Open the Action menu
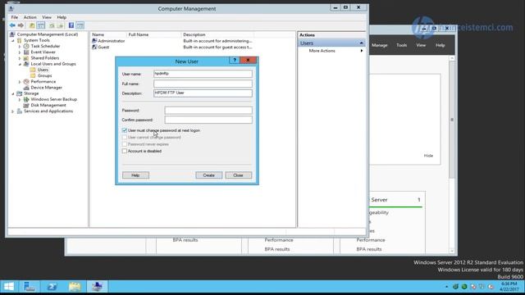The image size is (525, 295). [x=30, y=17]
